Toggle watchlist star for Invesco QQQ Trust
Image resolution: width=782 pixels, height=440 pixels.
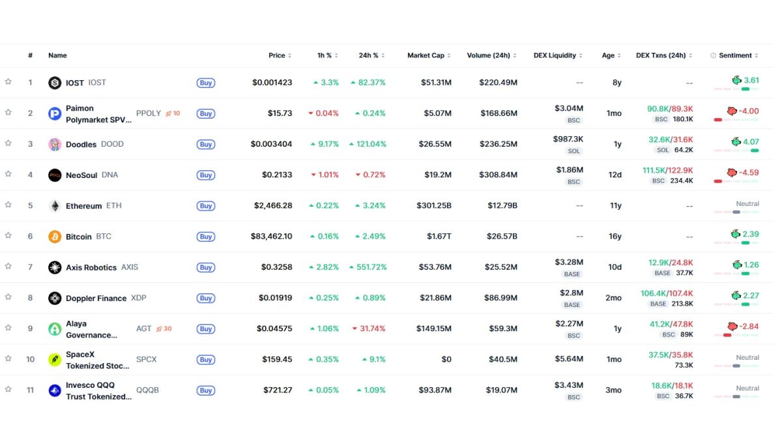pyautogui.click(x=8, y=389)
